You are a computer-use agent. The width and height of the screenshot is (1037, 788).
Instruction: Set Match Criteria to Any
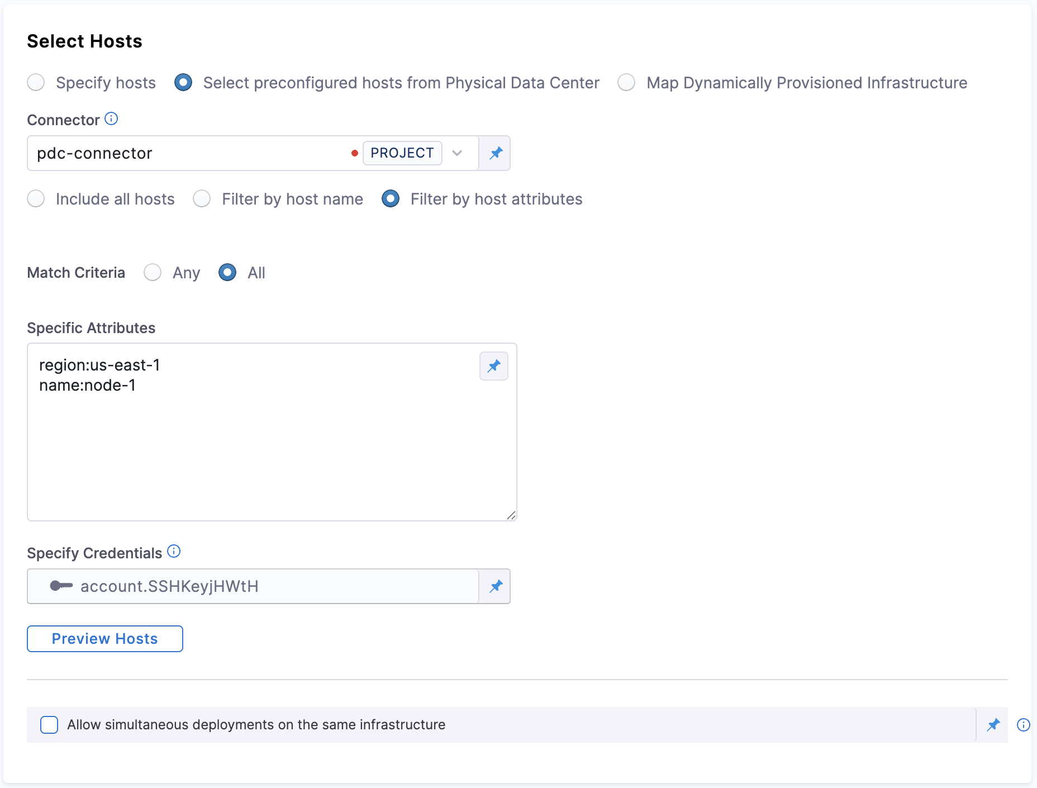pos(153,273)
